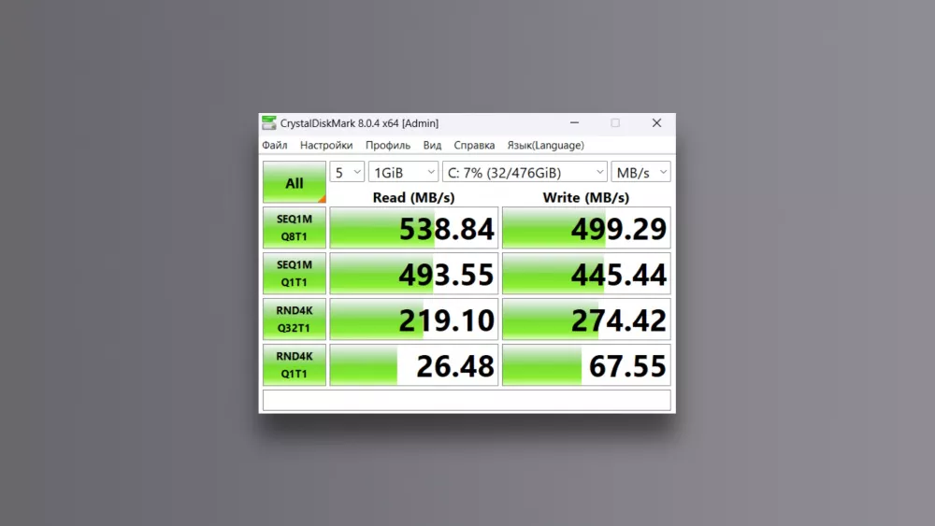
Task: Expand the test count dropdown showing 5
Action: click(x=347, y=172)
